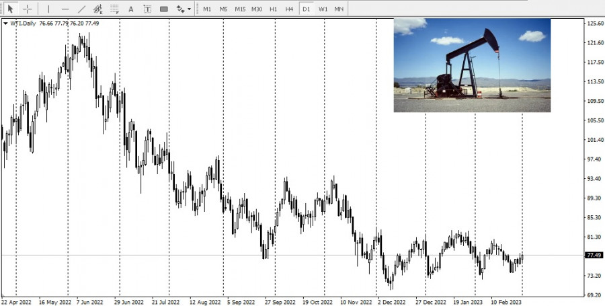Choose the horizontal line drawing tool
Viewport: 605px width, 306px height.
[65, 9]
